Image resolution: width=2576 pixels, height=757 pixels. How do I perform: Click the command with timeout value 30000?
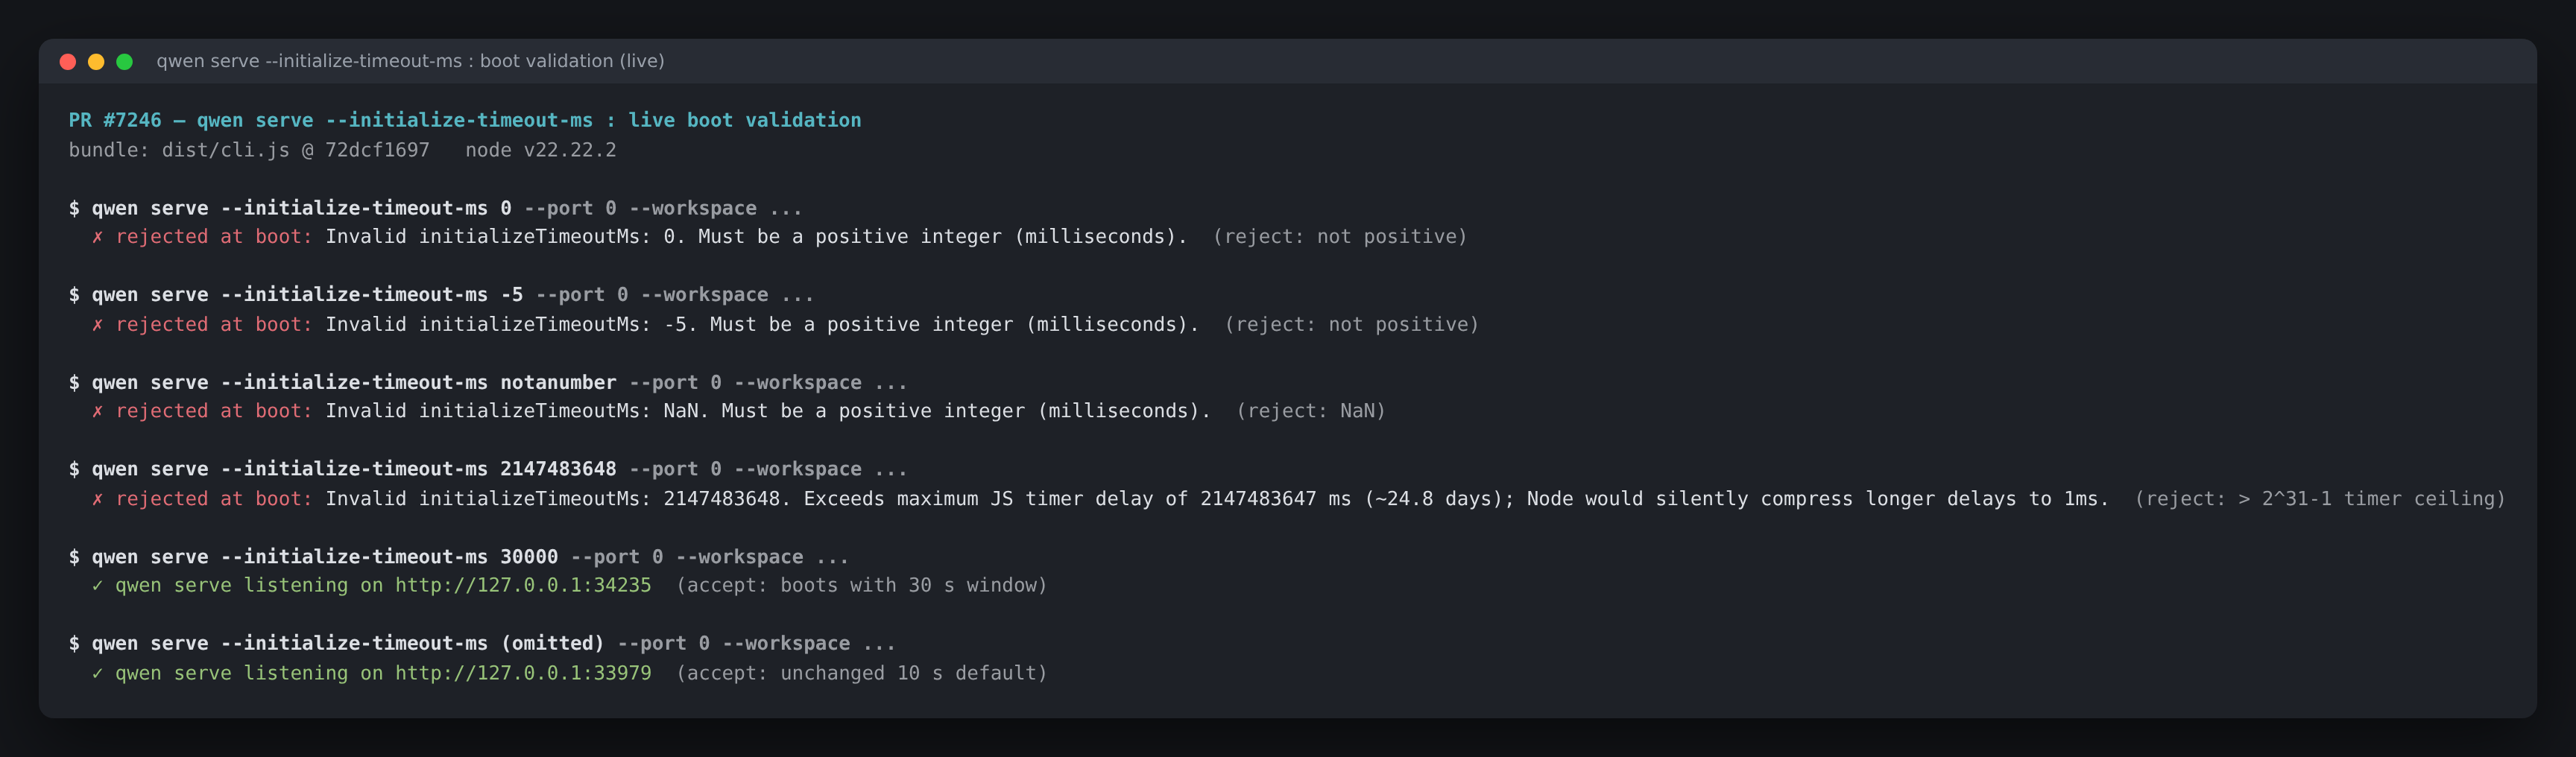pos(459,557)
